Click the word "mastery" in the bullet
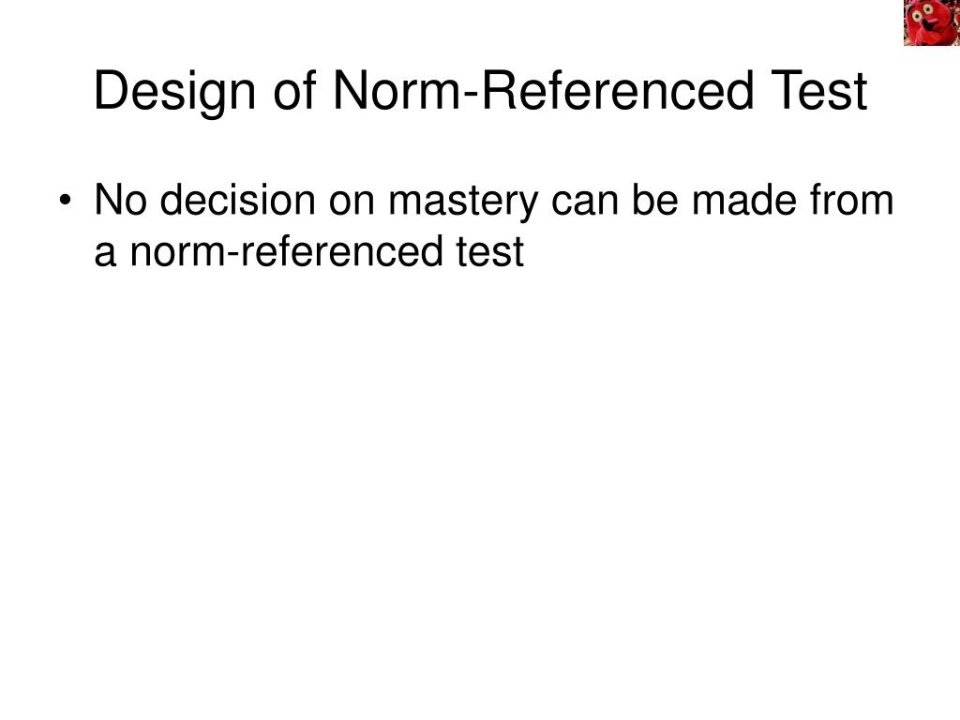The image size is (960, 720). 463,203
